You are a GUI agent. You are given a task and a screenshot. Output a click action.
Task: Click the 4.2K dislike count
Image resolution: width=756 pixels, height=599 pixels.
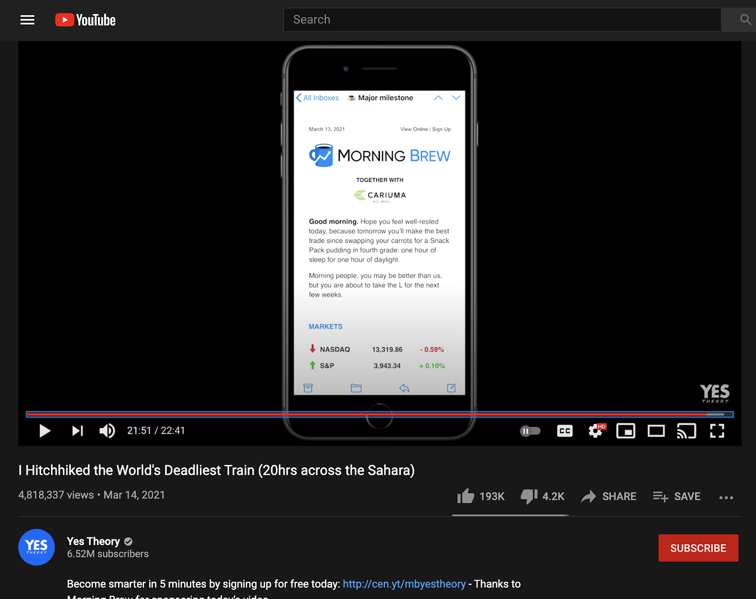pos(553,496)
